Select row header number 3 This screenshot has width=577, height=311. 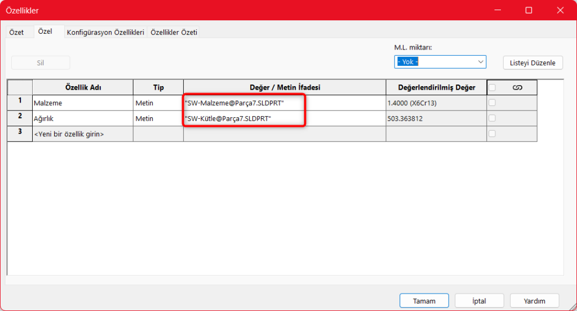(x=20, y=134)
